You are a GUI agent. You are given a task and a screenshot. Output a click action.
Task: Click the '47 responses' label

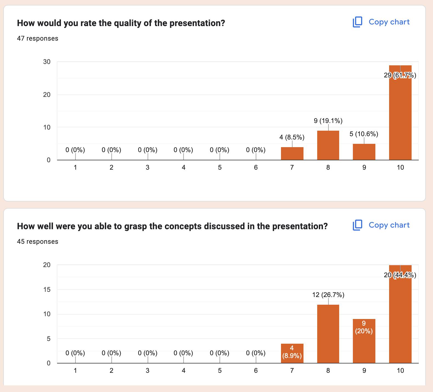(x=38, y=38)
